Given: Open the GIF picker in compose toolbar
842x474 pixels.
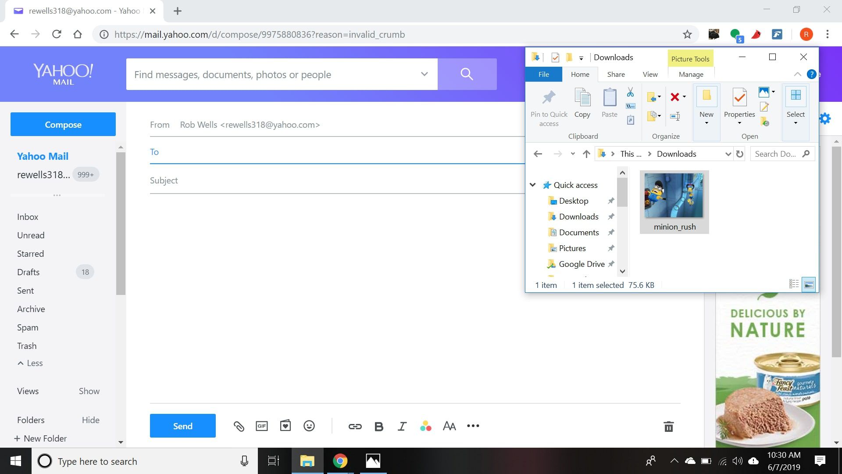Looking at the screenshot, I should [x=262, y=426].
